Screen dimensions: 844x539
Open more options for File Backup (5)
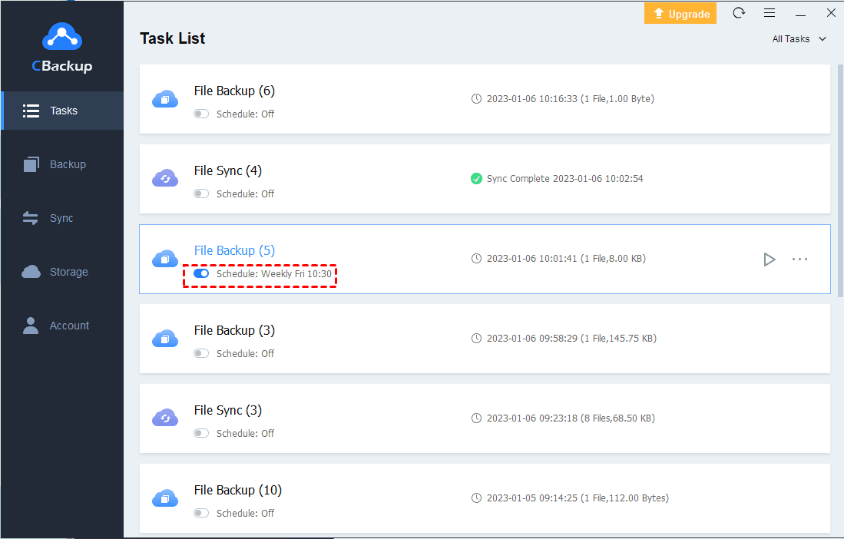click(800, 260)
